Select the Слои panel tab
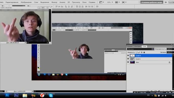 [144, 46]
